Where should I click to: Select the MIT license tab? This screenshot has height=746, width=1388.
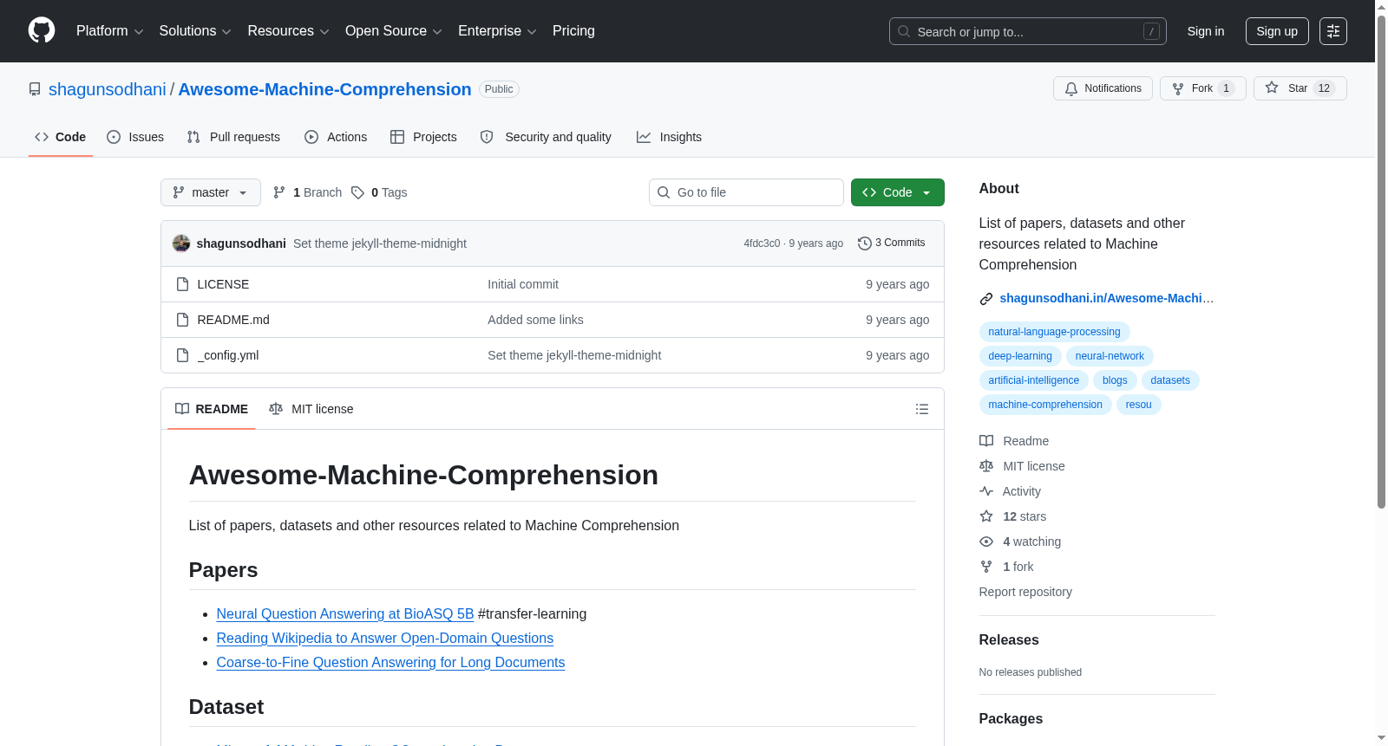311,409
